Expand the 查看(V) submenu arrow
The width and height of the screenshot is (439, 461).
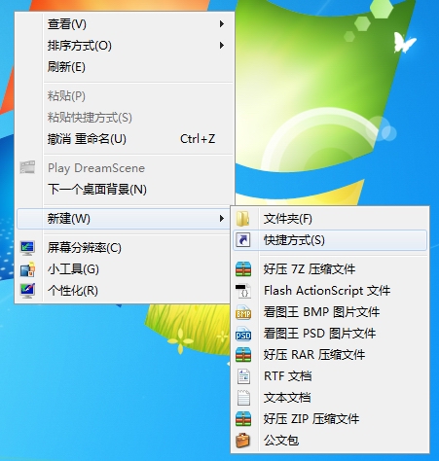tap(222, 24)
